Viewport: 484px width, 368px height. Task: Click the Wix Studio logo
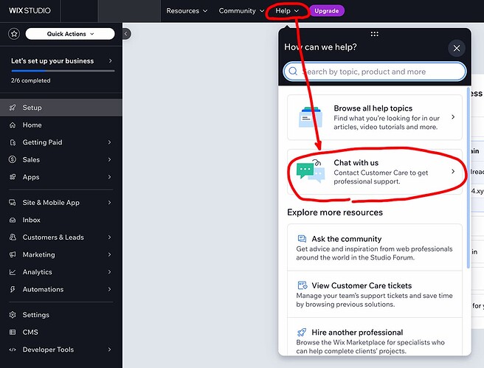coord(30,10)
